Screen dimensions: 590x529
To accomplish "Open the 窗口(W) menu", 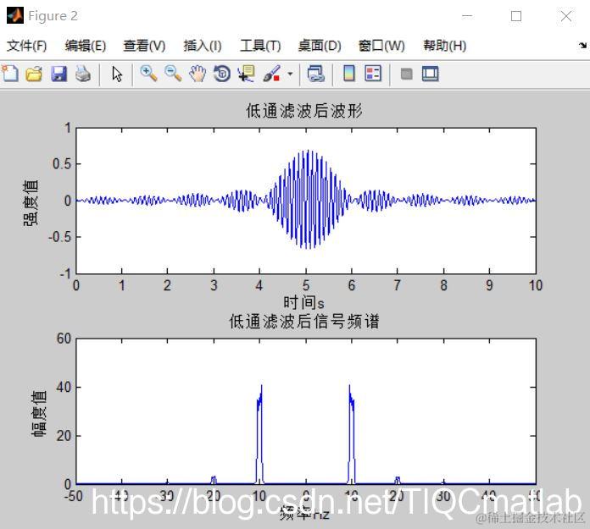I will [x=381, y=46].
